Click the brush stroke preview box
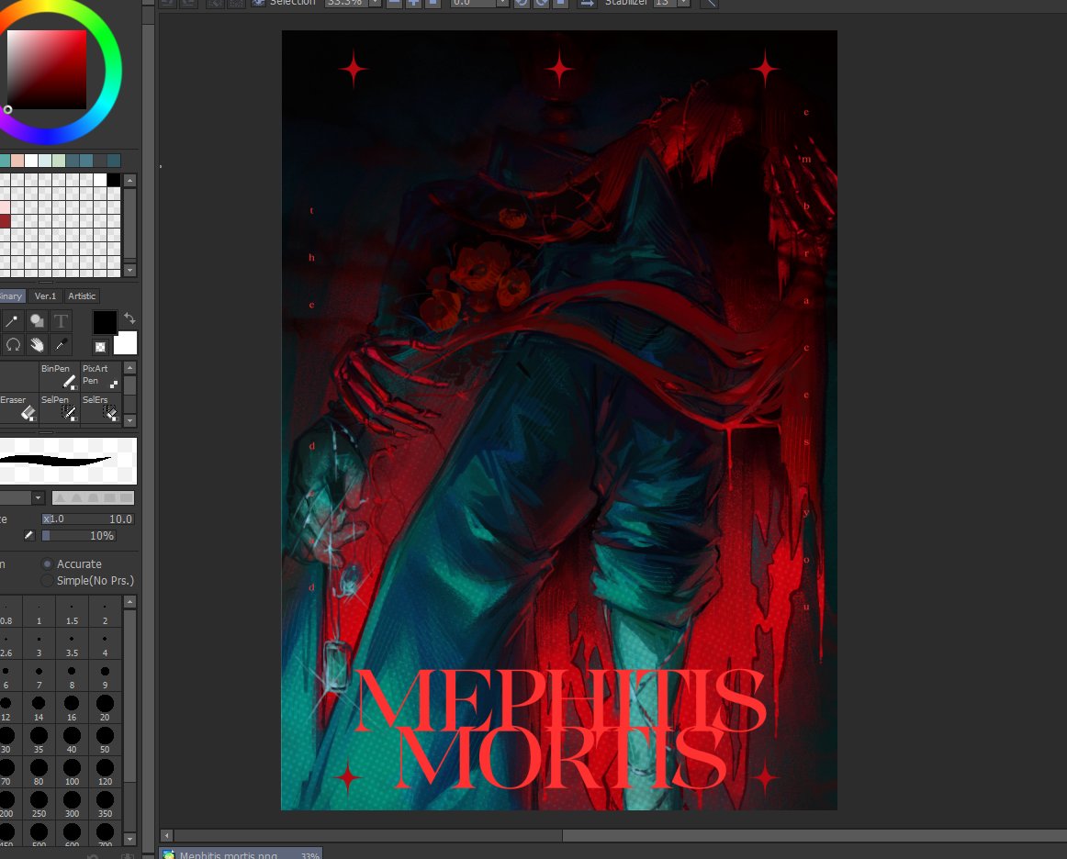1067x859 pixels. coord(68,461)
